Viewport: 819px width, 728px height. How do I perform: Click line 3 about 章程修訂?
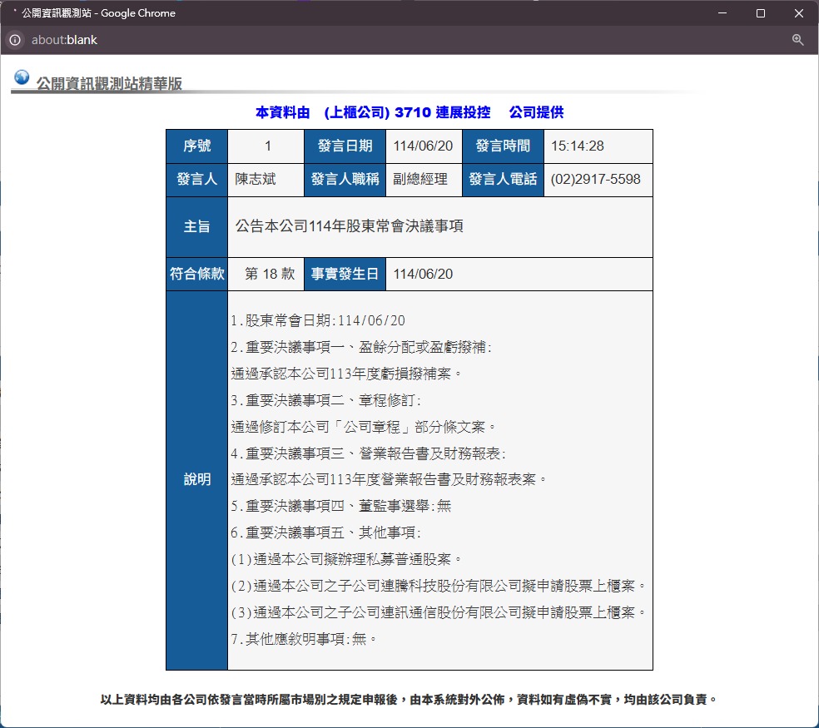[x=326, y=400]
